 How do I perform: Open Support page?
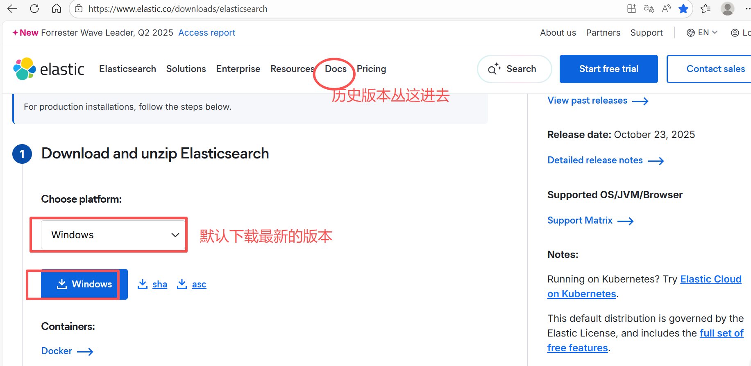coord(647,33)
